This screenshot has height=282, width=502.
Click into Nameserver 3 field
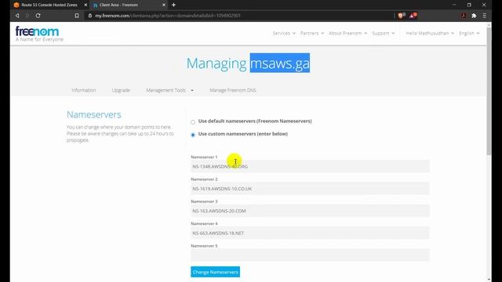[310, 211]
